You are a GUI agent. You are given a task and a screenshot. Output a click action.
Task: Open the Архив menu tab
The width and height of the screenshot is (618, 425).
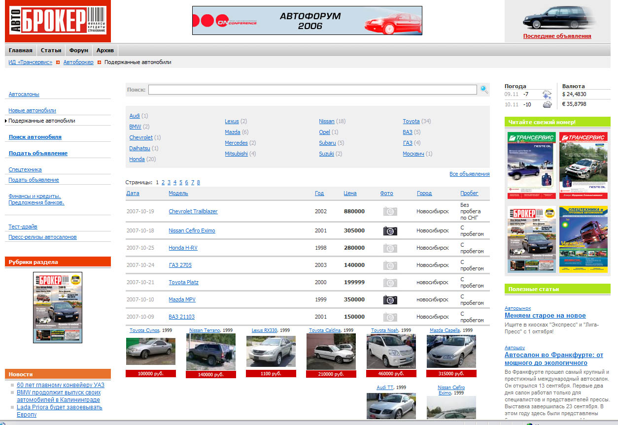tap(105, 50)
